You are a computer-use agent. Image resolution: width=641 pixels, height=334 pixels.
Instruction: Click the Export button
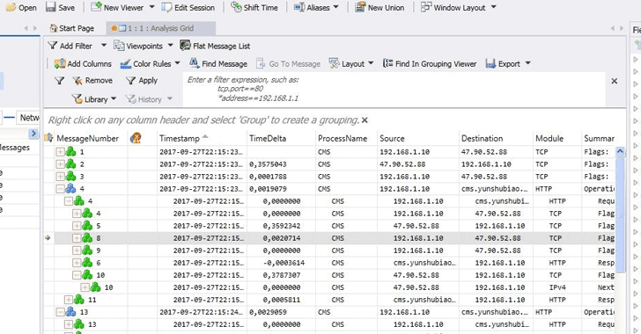click(503, 63)
